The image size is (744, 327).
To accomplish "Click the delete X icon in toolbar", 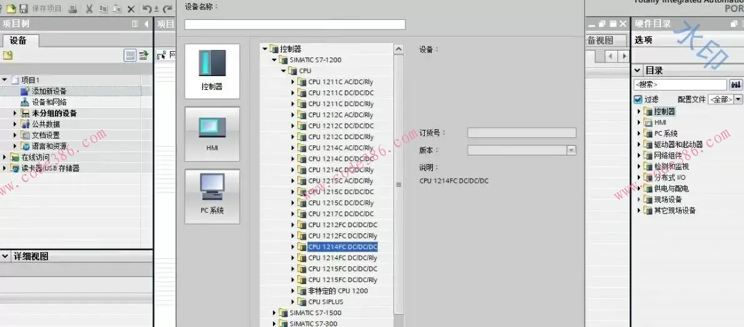I will click(131, 9).
